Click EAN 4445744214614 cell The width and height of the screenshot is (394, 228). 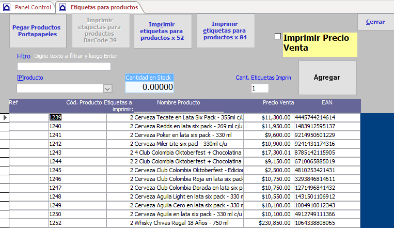tap(327, 117)
